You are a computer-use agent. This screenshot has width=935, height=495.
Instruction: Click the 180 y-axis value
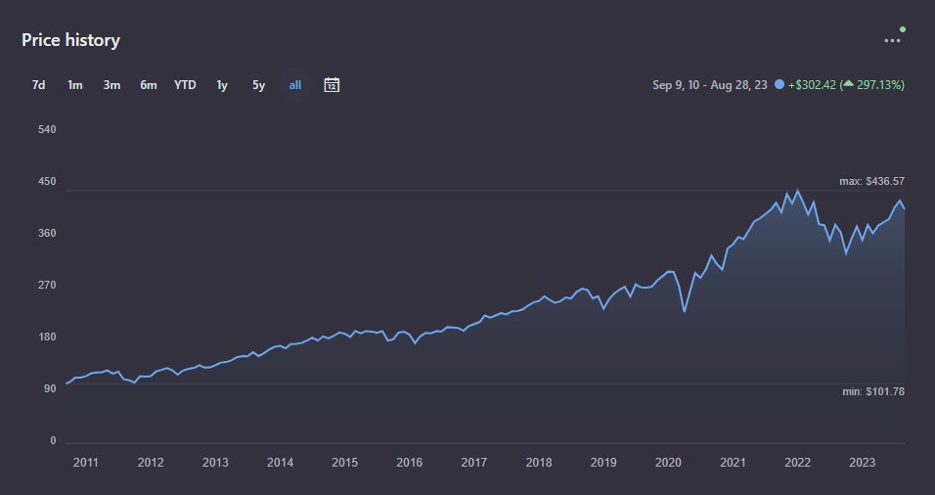click(47, 337)
